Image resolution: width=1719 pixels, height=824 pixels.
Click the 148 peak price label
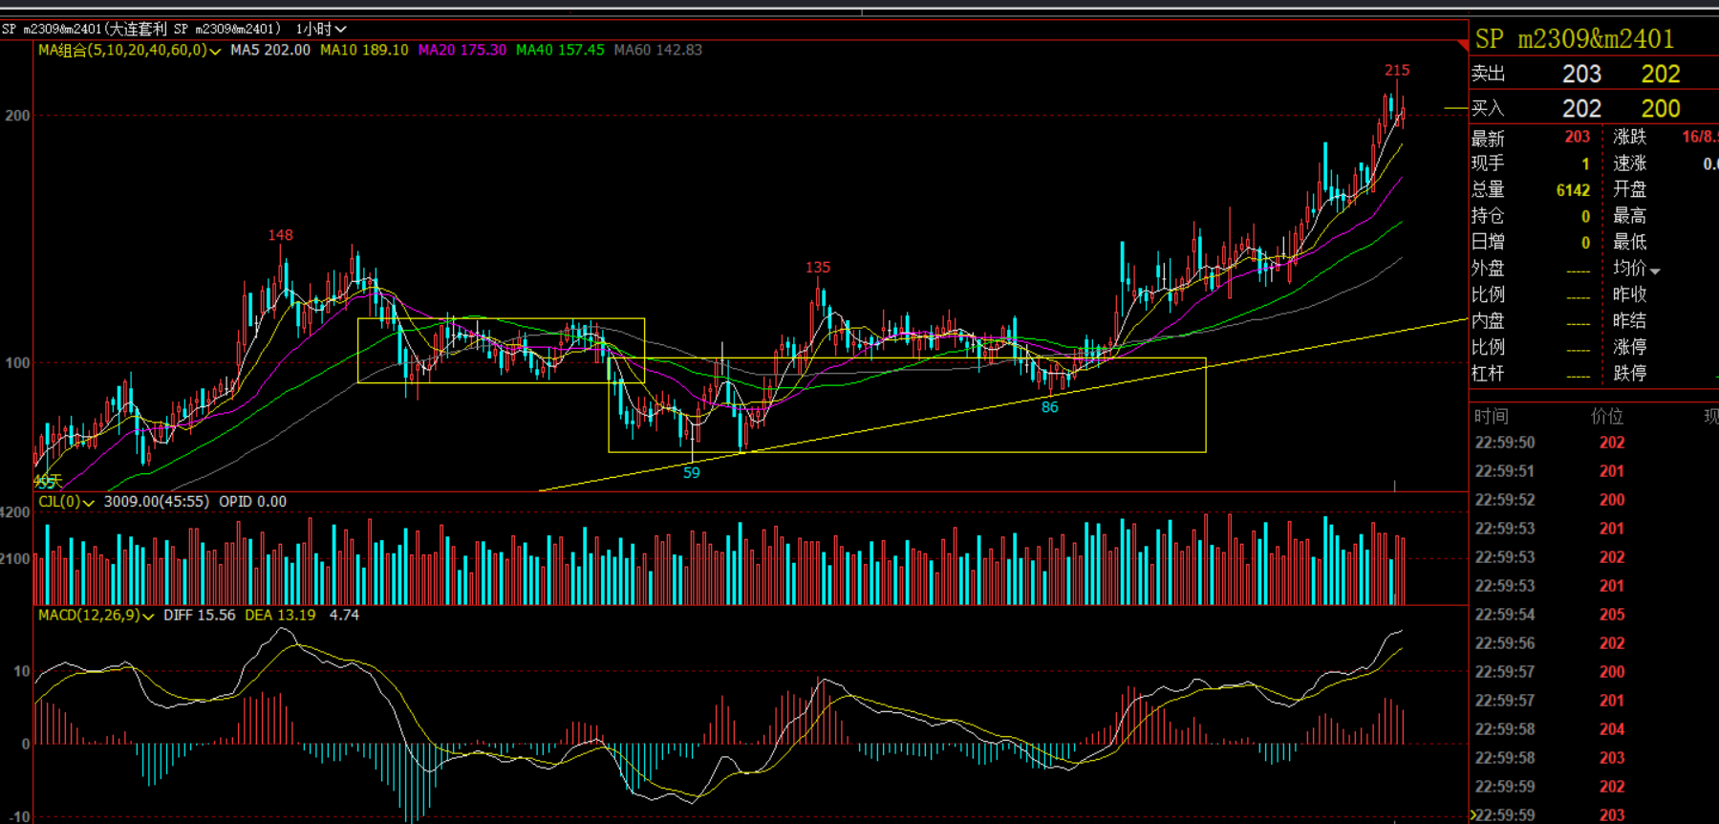pos(280,235)
